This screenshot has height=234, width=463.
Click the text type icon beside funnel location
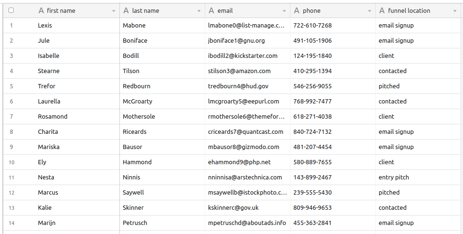(382, 10)
